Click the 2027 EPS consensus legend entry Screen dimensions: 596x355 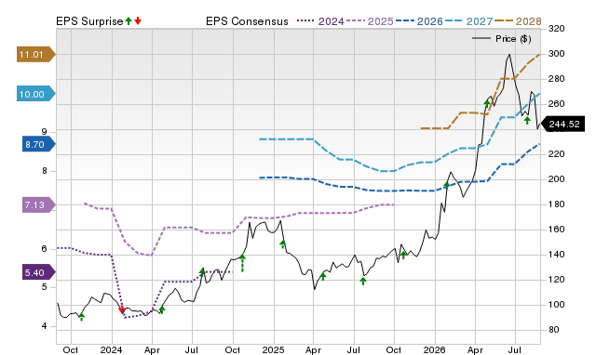468,21
